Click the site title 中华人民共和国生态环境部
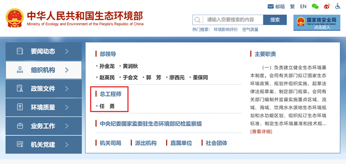Screen dimensions: 346x164 [85, 15]
